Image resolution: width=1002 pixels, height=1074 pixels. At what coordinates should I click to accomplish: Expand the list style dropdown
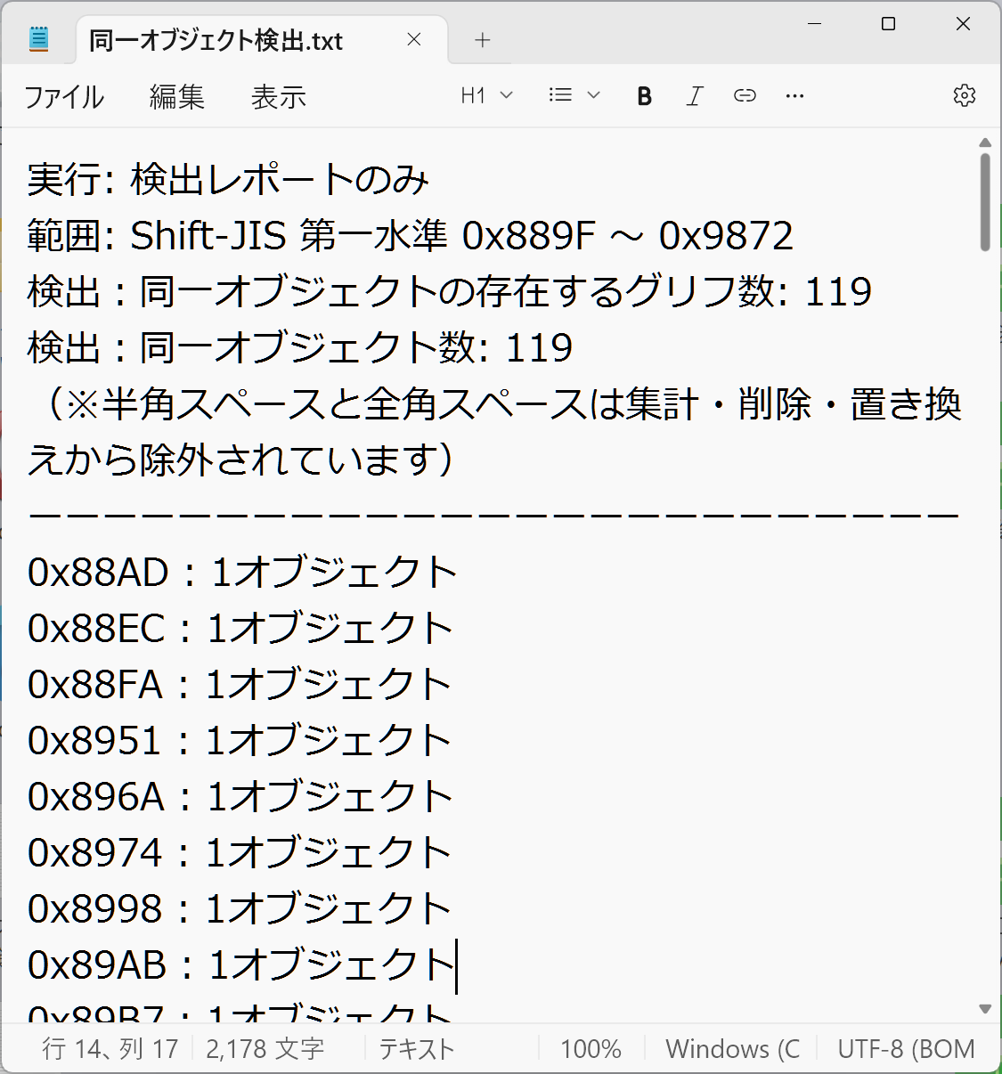coord(574,96)
